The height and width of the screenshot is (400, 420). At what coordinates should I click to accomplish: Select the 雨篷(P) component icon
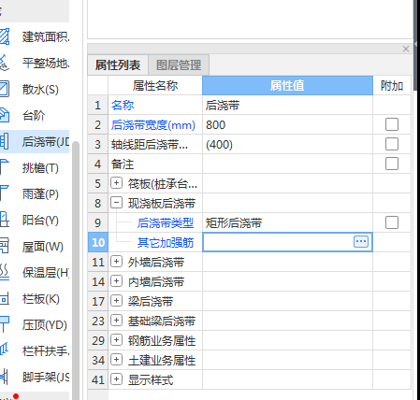pos(5,193)
